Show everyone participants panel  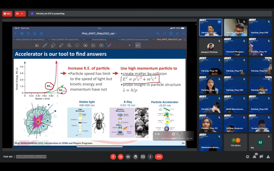[255, 157]
